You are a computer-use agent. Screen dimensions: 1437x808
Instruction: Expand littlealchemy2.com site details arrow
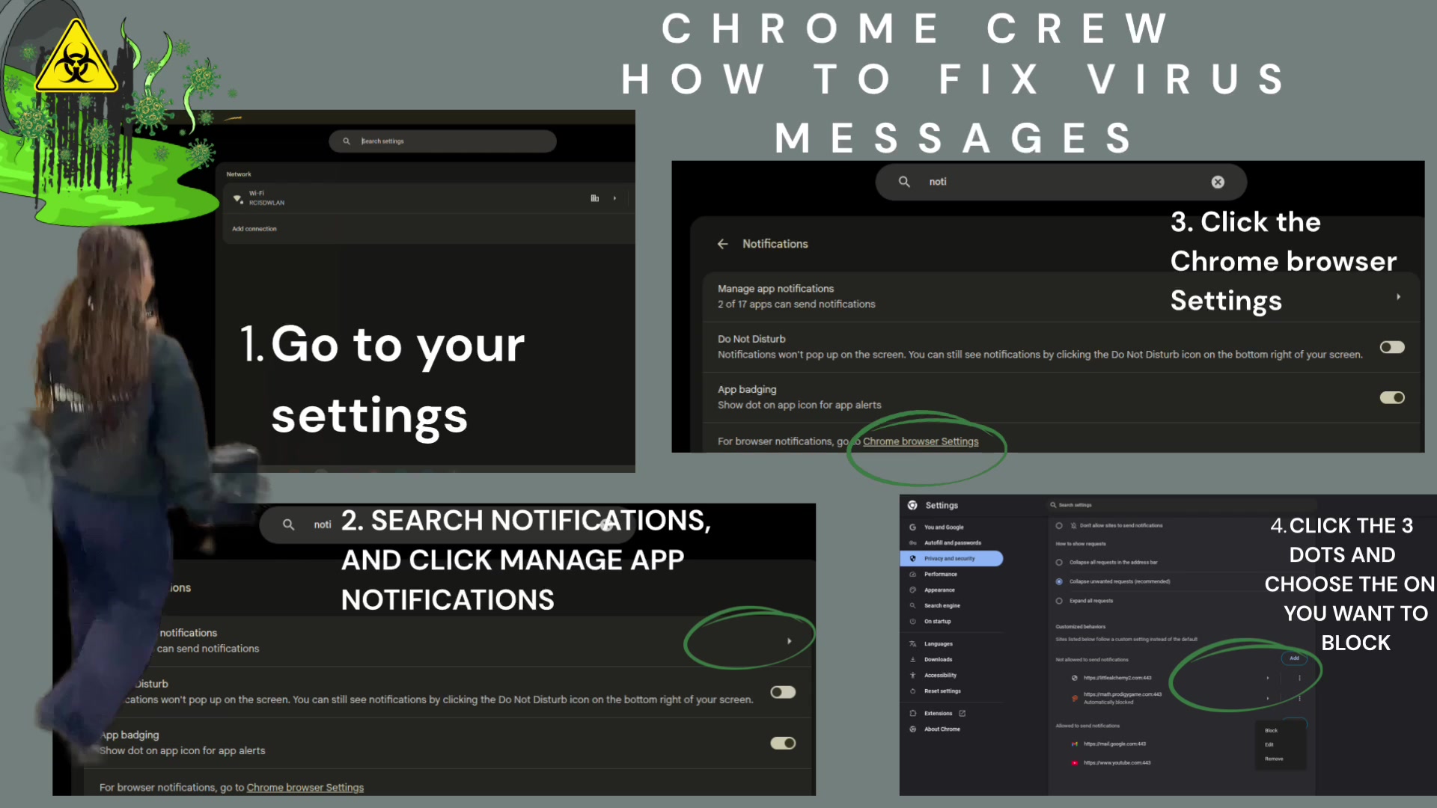(1267, 678)
